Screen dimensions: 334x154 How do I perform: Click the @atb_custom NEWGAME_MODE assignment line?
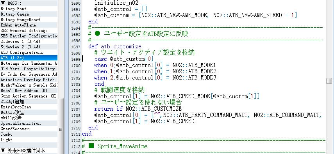coord(196,15)
